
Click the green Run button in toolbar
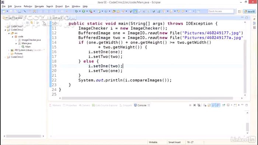point(84,11)
